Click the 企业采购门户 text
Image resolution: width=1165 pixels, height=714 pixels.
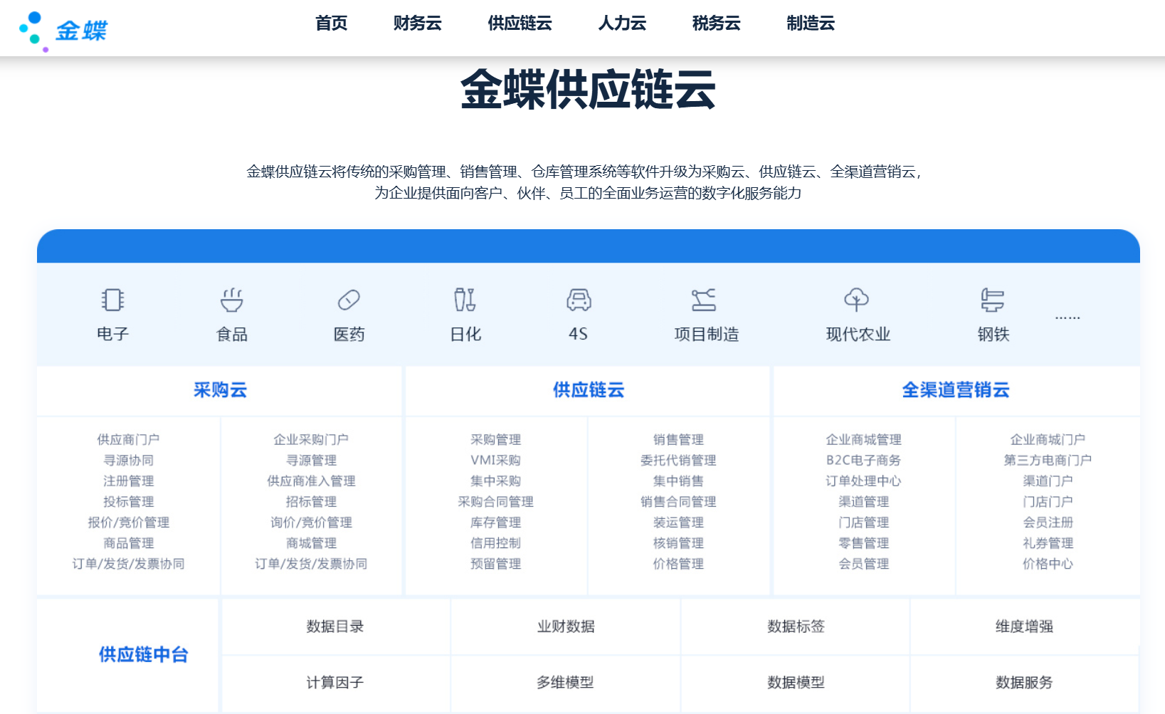pos(311,440)
